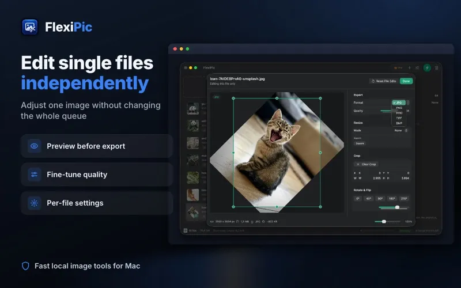Click the trash icon in the toolbar
Screen dimensions: 461x288
437,68
